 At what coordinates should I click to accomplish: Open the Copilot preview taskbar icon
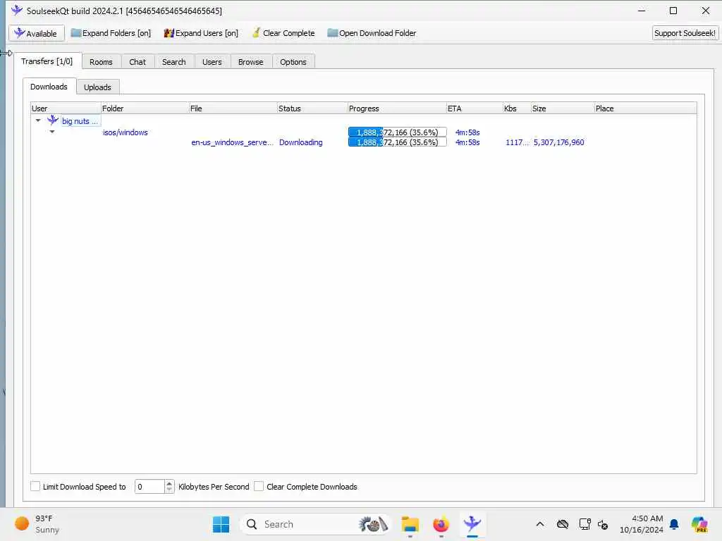[699, 524]
